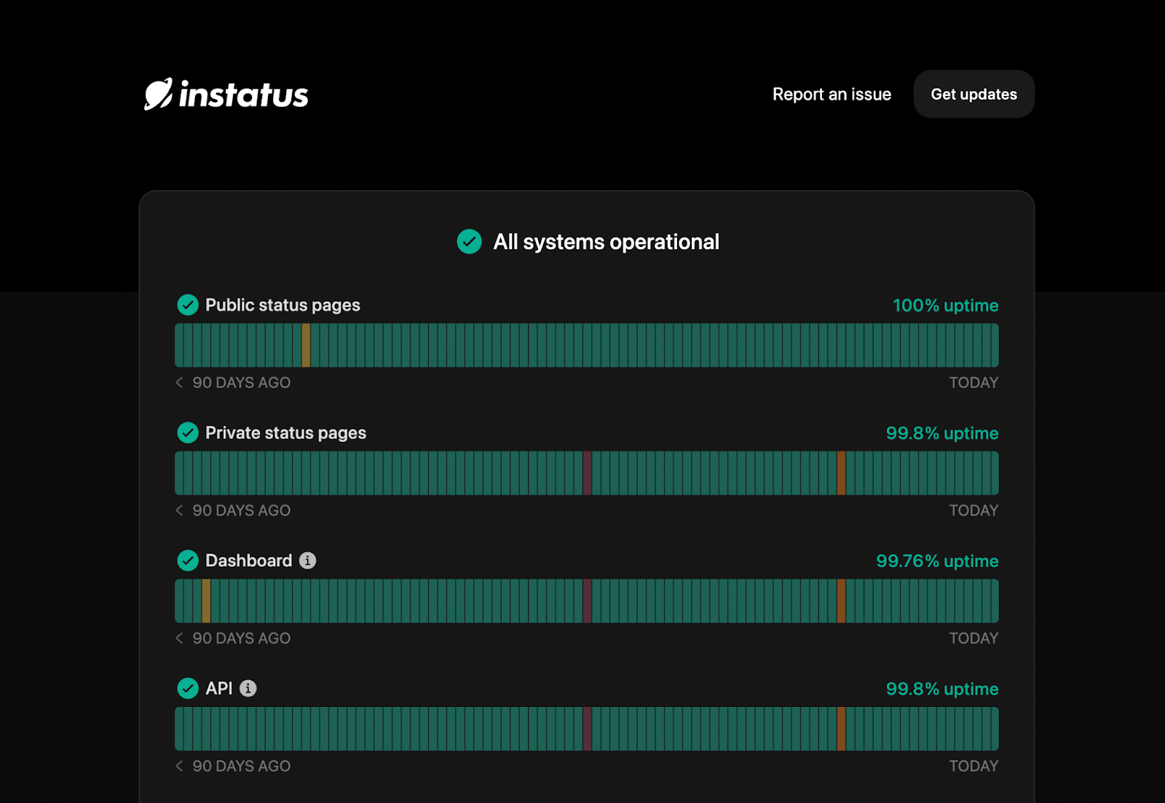The height and width of the screenshot is (803, 1165).
Task: Open the Report an issue link
Action: pos(832,95)
